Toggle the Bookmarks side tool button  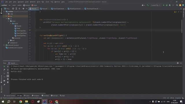coord(1,79)
